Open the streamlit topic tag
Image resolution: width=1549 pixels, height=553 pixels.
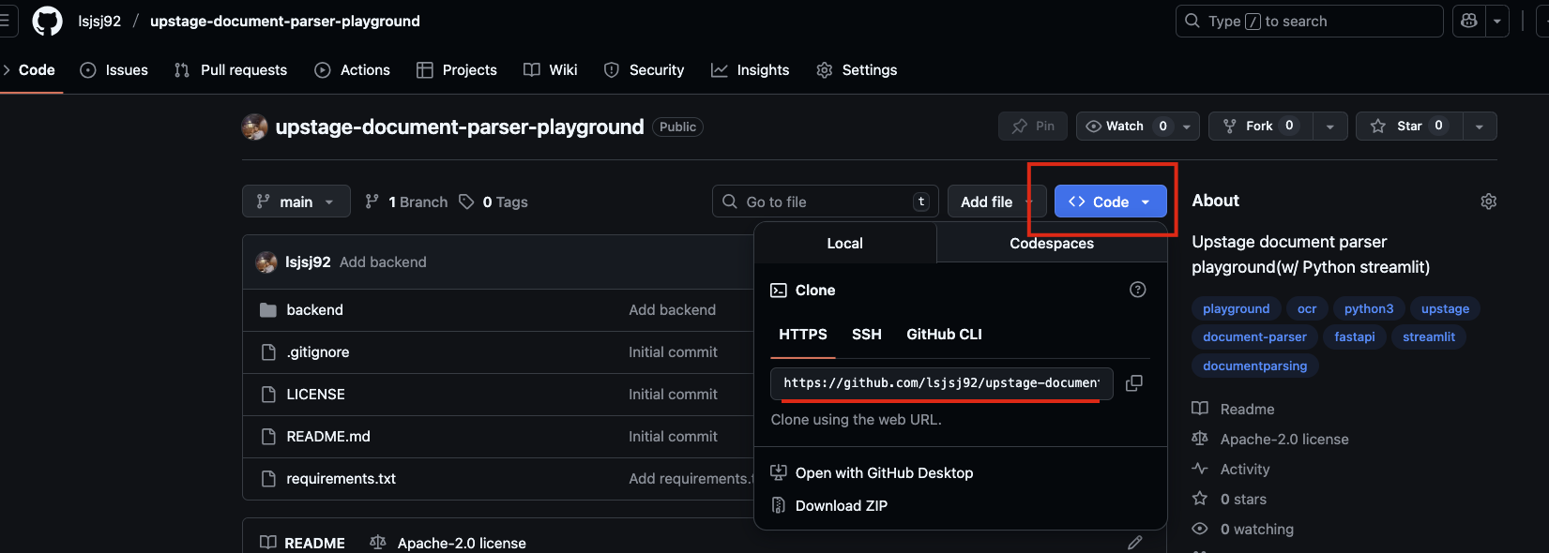tap(1429, 337)
